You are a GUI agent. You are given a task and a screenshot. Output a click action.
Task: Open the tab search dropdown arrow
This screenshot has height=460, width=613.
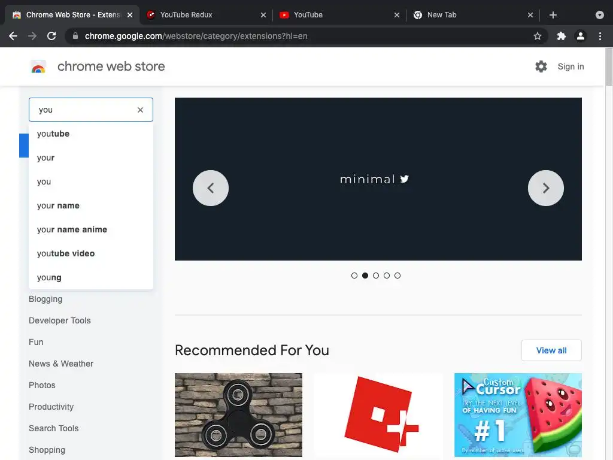pos(600,15)
